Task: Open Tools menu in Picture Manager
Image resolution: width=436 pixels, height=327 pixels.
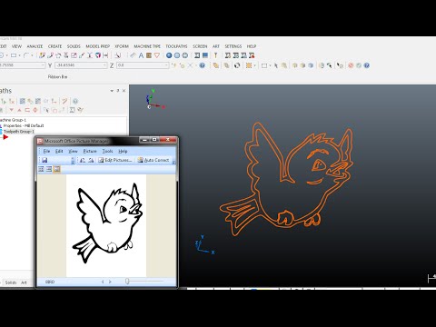Action: (x=107, y=151)
